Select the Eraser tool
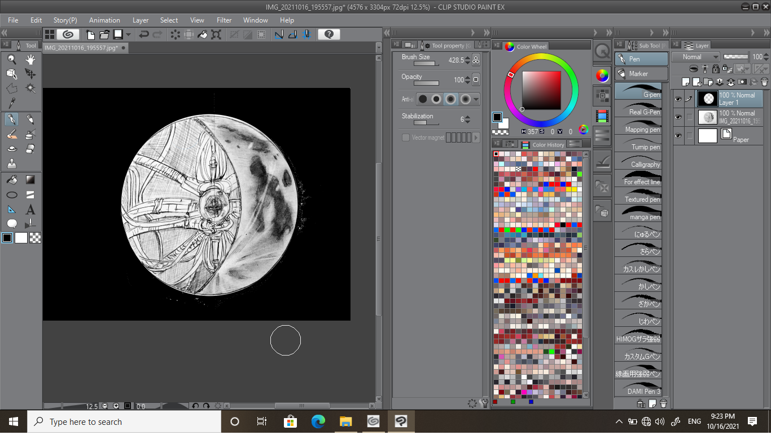This screenshot has width=771, height=435. click(30, 149)
